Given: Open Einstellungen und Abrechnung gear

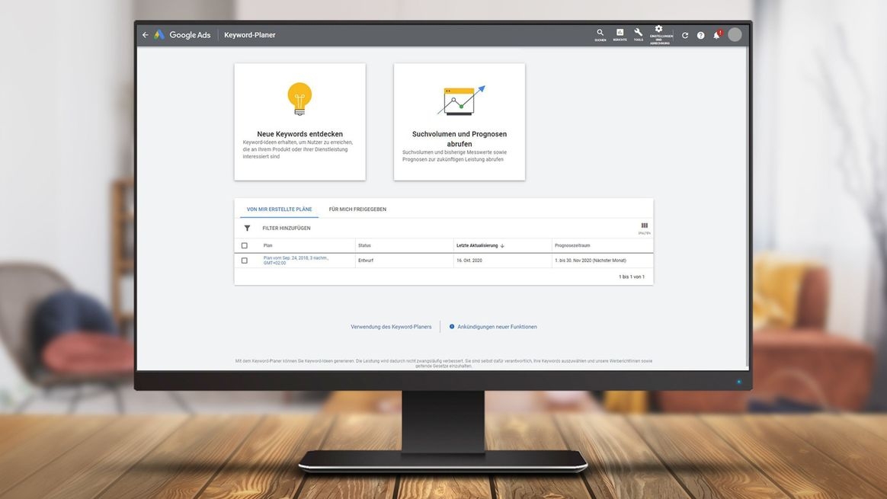Looking at the screenshot, I should pyautogui.click(x=659, y=32).
